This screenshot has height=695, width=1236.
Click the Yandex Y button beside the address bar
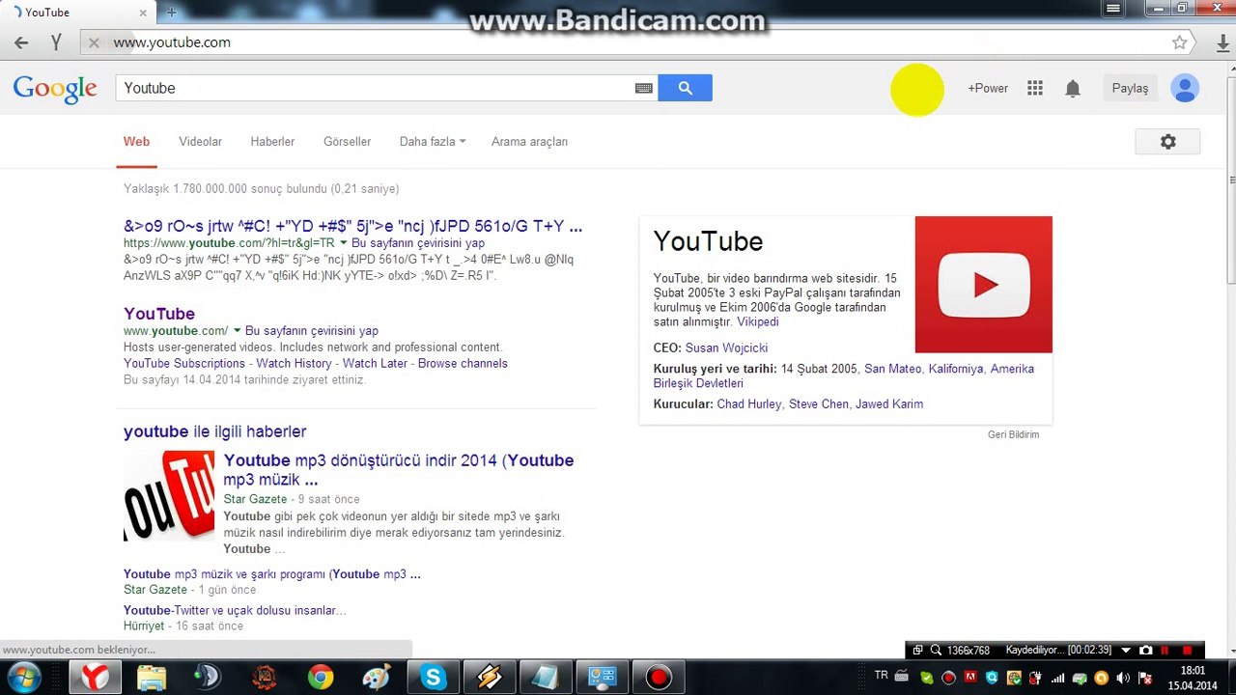click(x=56, y=42)
